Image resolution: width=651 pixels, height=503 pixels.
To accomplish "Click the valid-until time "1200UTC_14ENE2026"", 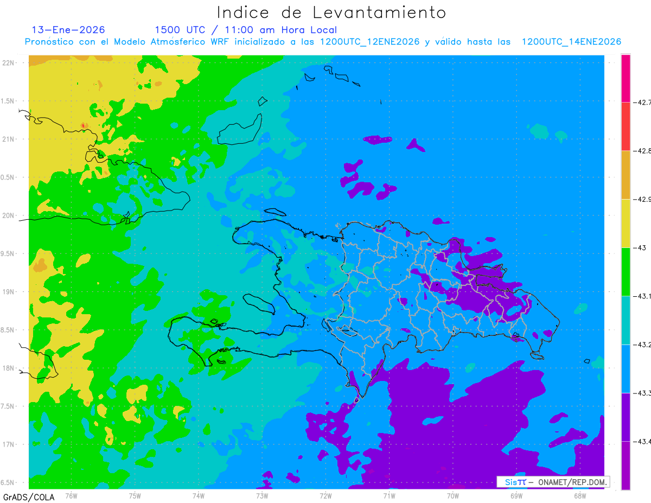I will (x=571, y=42).
